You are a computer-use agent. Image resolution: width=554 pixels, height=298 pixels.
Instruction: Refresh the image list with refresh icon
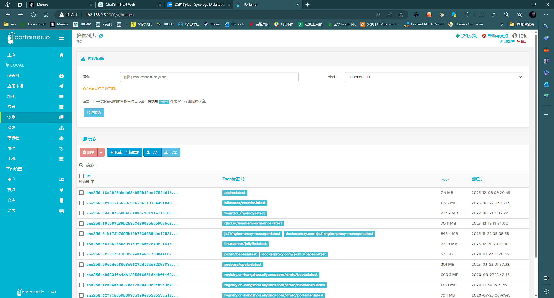101,36
